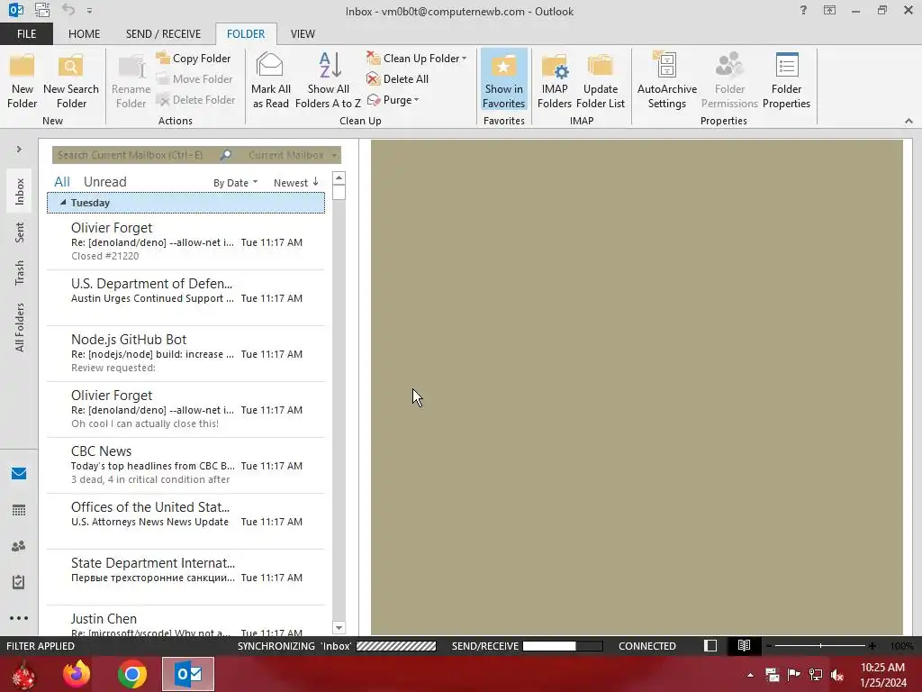Click the three-dots navigation options
Image resolution: width=922 pixels, height=692 pixels.
pyautogui.click(x=19, y=618)
